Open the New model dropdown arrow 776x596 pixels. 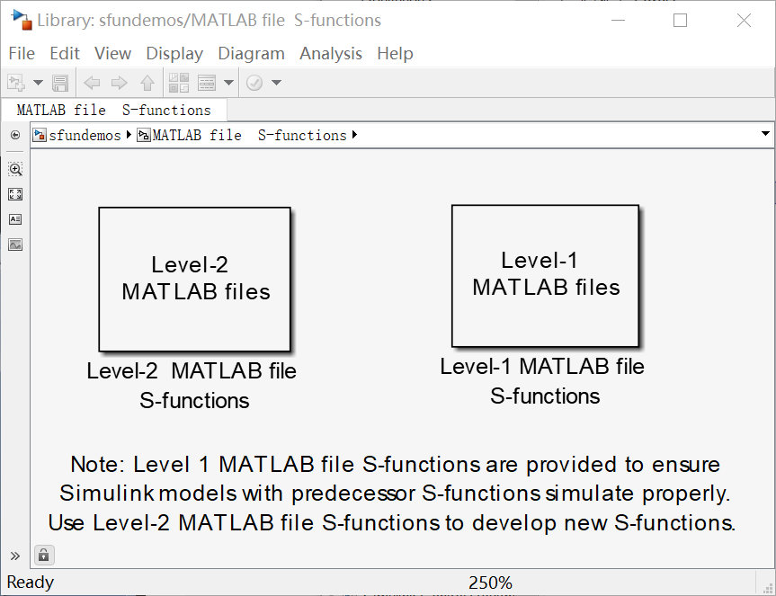tap(38, 84)
